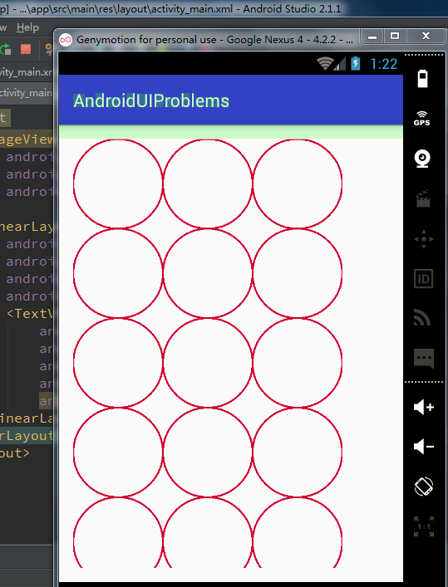
Task: Open the network signal widget
Action: [x=422, y=317]
